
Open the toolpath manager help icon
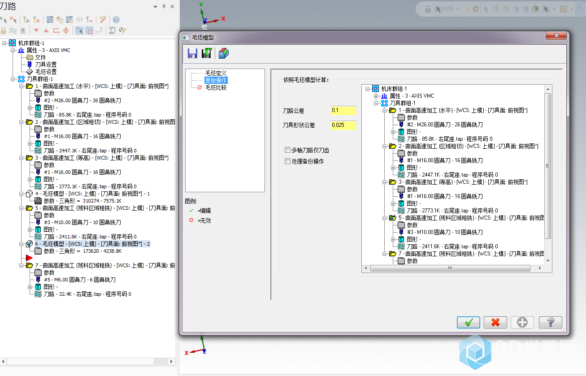tap(116, 20)
